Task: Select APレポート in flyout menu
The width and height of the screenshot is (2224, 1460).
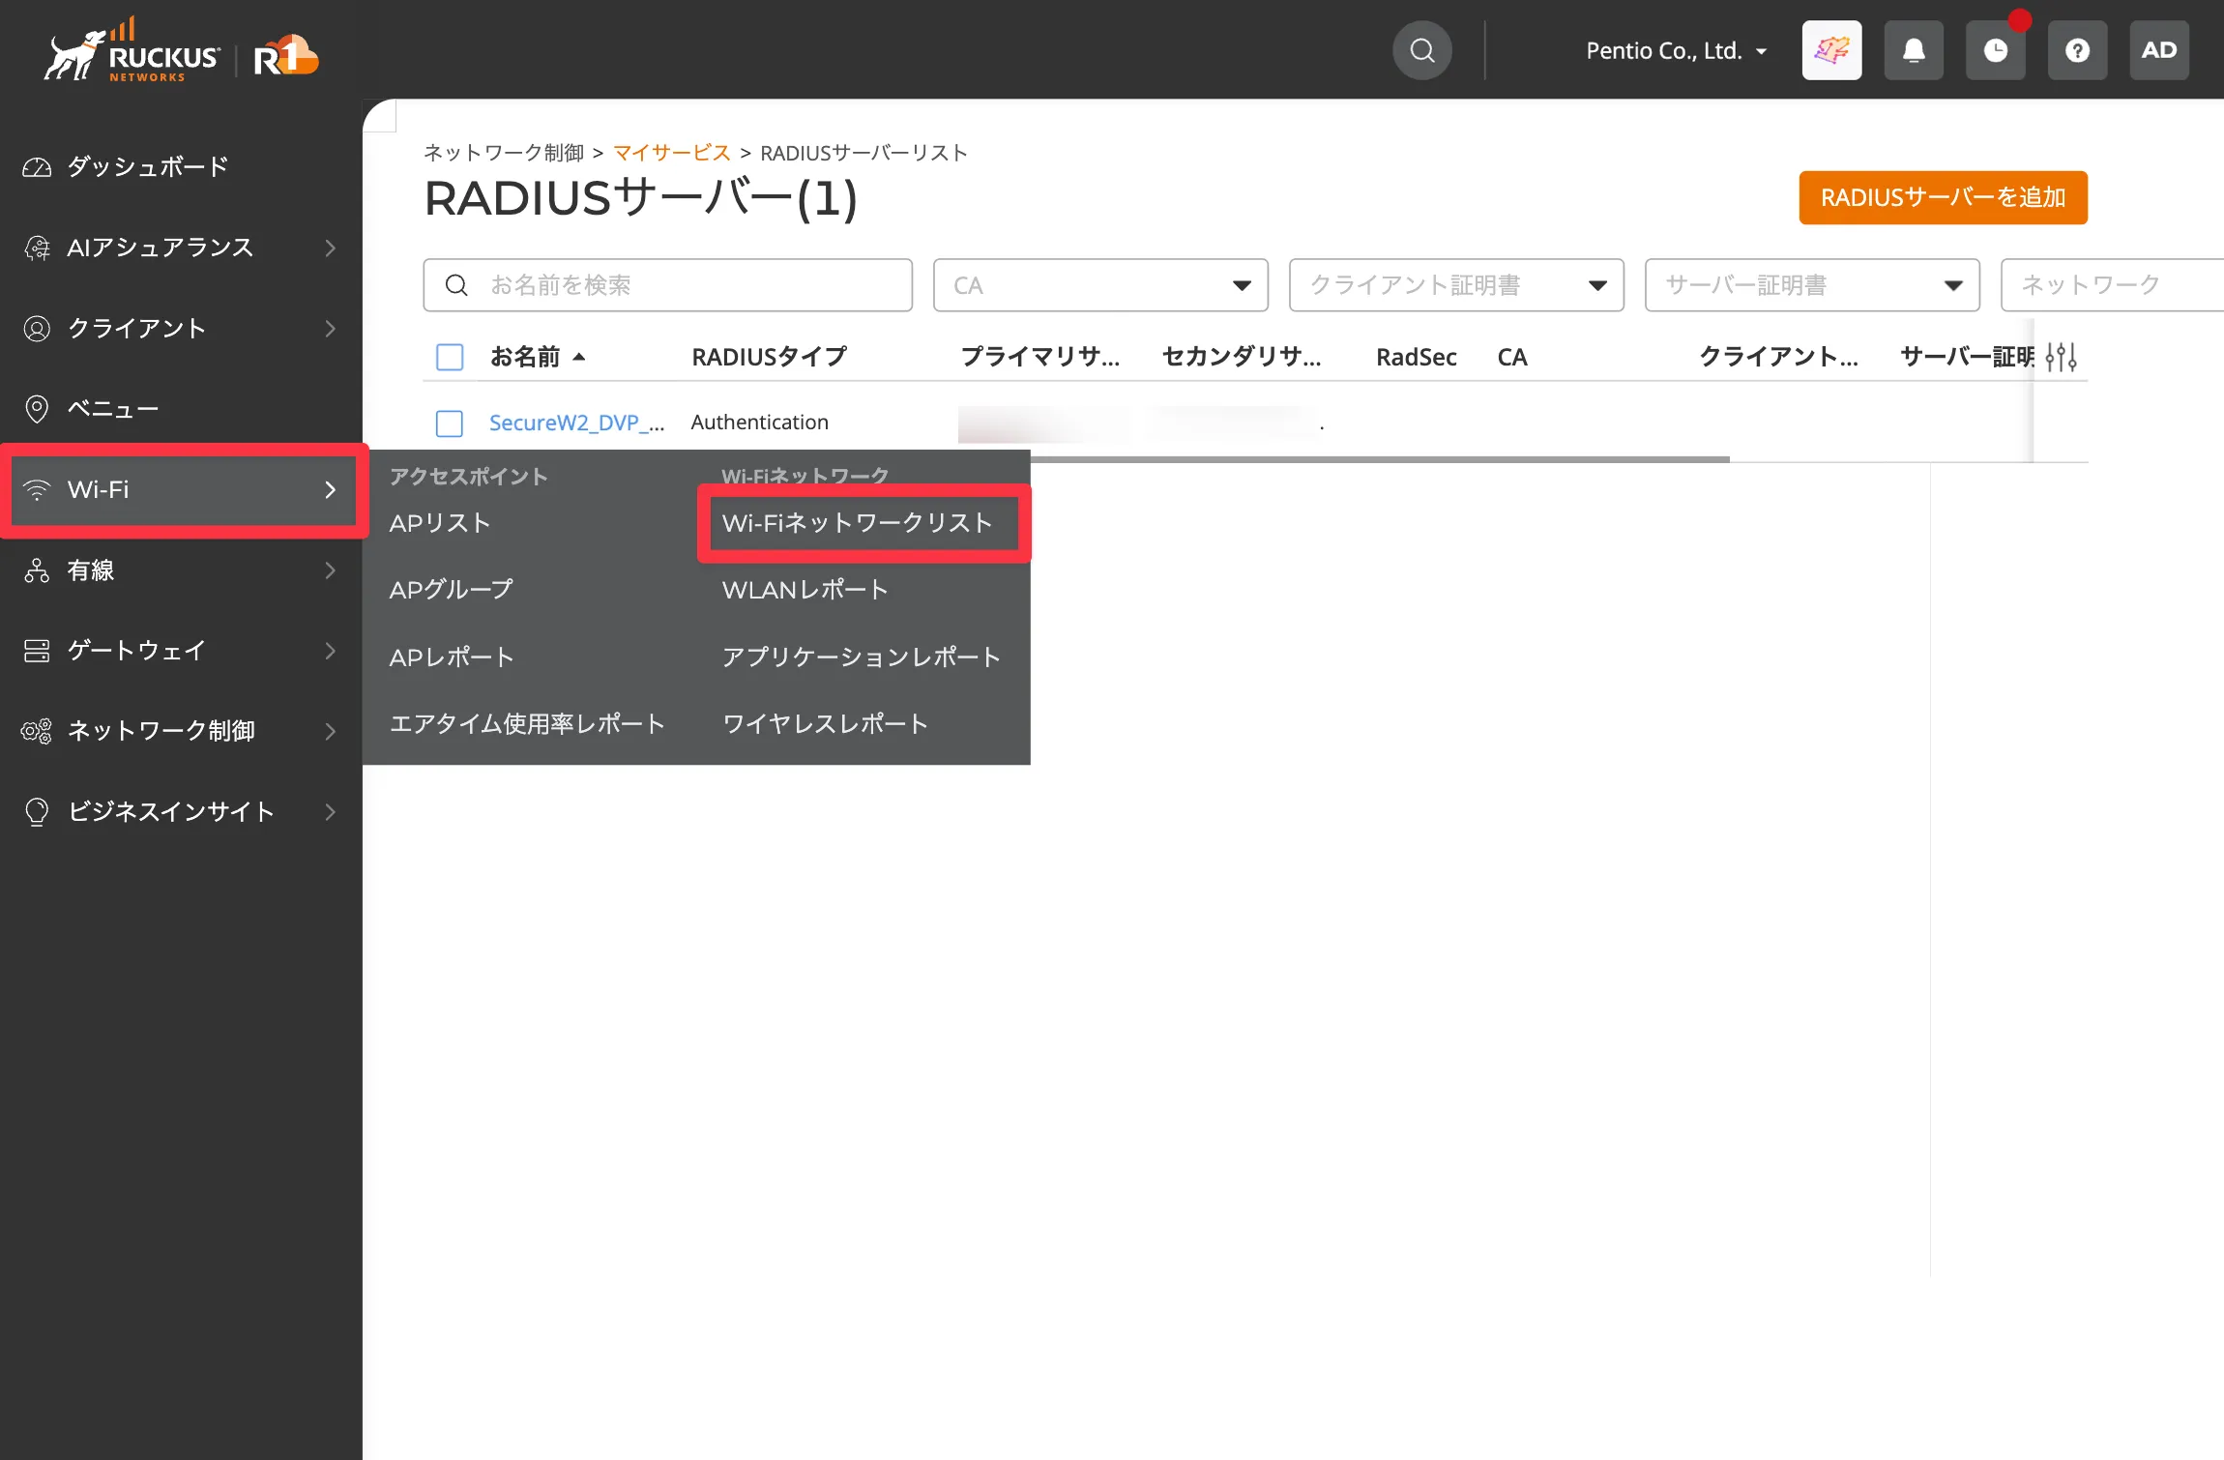Action: 452,657
